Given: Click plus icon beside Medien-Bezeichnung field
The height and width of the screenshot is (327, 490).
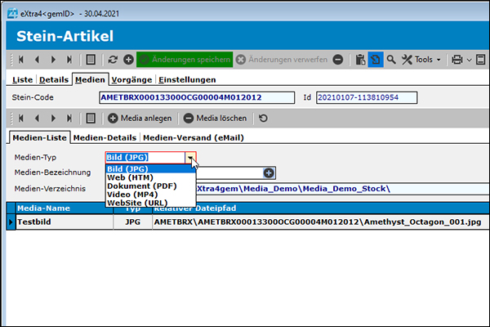Looking at the screenshot, I should pos(268,172).
